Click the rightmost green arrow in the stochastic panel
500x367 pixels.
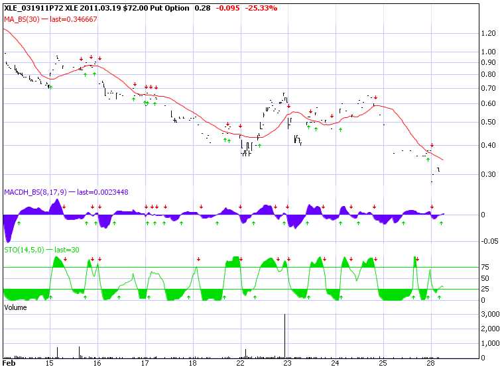click(440, 297)
